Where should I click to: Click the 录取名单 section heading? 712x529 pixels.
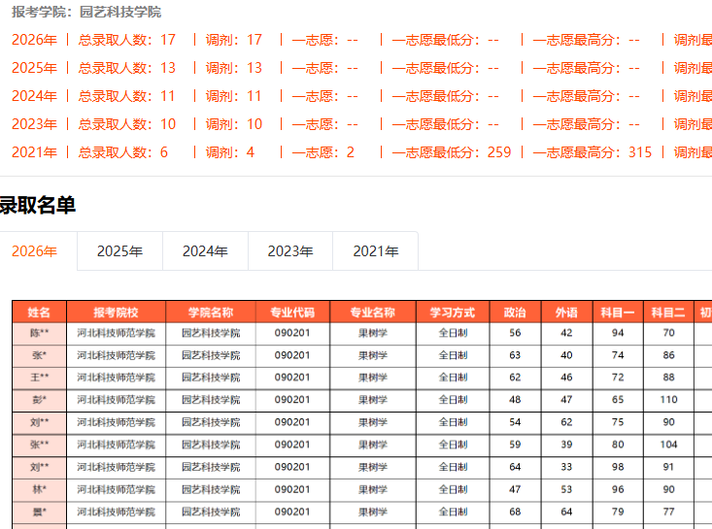pyautogui.click(x=37, y=205)
